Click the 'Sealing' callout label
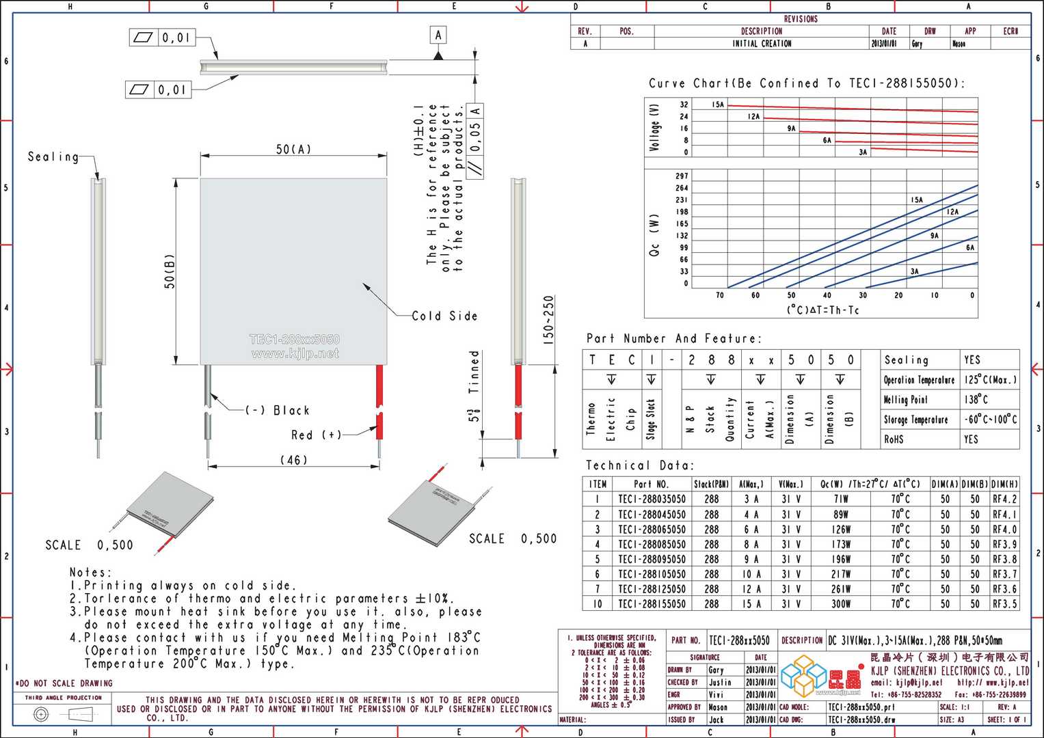Image resolution: width=1044 pixels, height=738 pixels. click(x=53, y=156)
